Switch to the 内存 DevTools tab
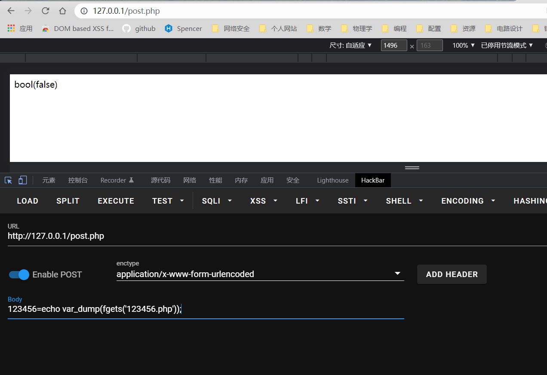This screenshot has height=375, width=547. click(241, 180)
